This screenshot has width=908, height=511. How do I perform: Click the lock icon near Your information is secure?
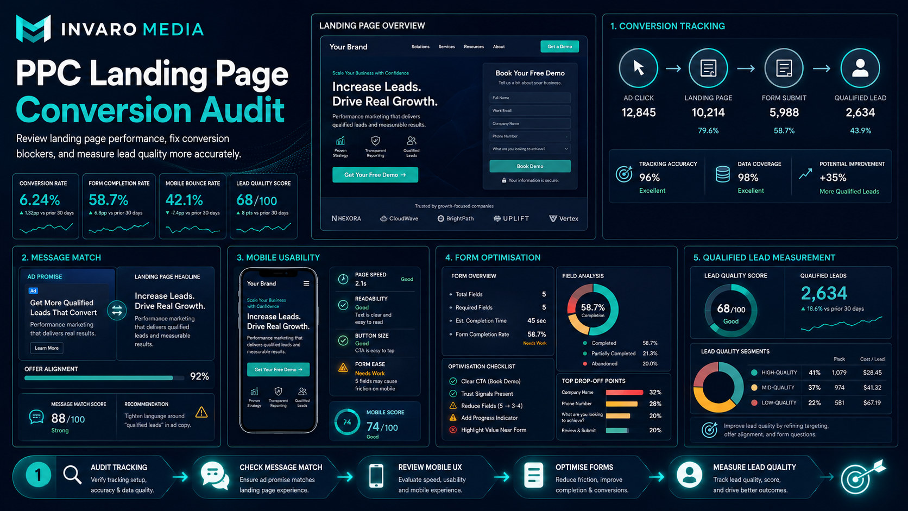[x=504, y=180]
